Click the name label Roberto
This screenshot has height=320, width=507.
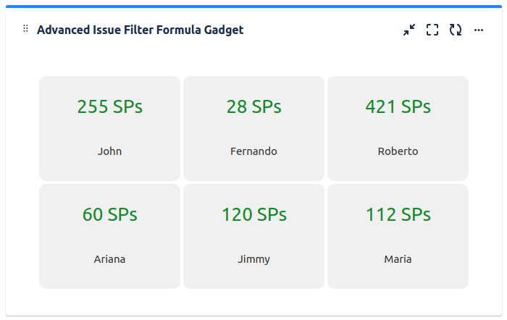pos(398,151)
